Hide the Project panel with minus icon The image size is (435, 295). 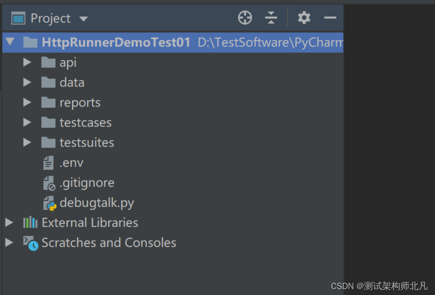[x=330, y=18]
